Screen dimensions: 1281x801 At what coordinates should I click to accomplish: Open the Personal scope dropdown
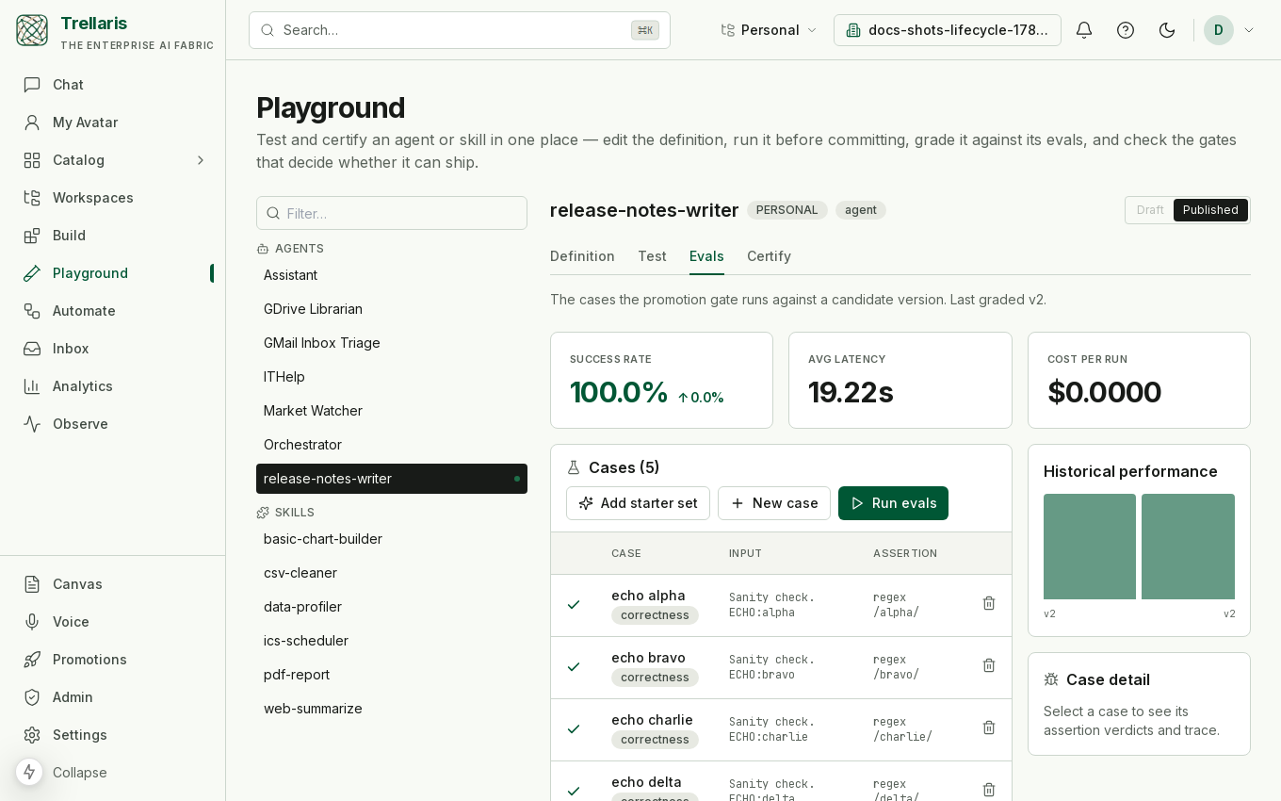769,30
